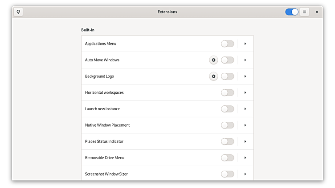This screenshot has height=188, width=335.
Task: Close the Extensions window
Action: [317, 12]
